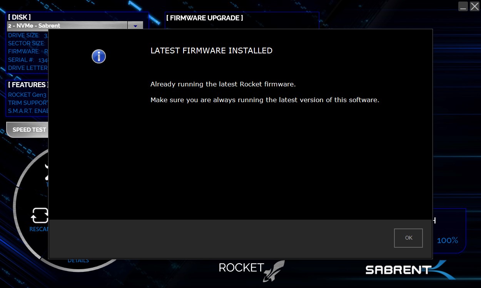Minimize the Sabrent window

click(463, 6)
